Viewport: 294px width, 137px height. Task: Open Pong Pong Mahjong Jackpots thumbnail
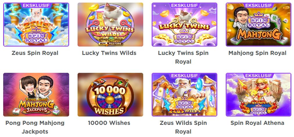tap(36, 95)
